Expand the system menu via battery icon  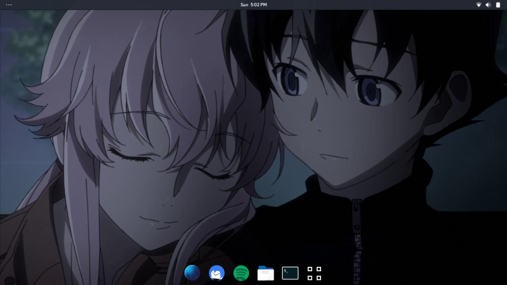498,4
